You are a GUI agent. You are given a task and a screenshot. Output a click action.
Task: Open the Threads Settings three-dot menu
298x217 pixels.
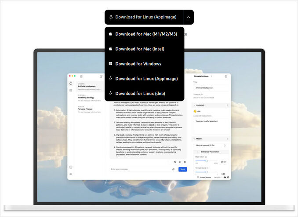pyautogui.click(x=211, y=76)
